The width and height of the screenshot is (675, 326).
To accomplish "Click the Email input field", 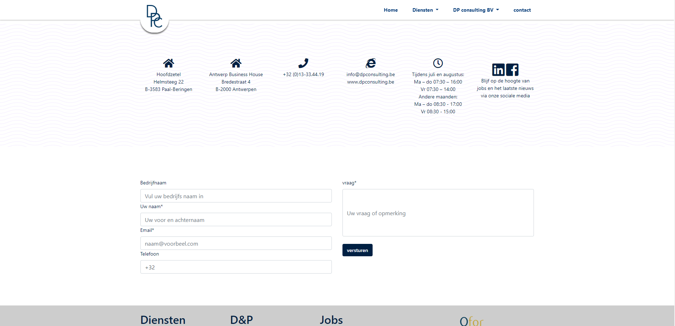I will click(236, 243).
